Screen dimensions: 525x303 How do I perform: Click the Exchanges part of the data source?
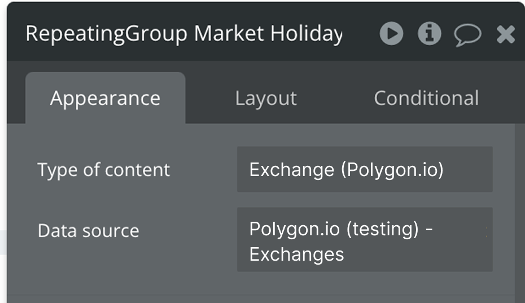pos(296,254)
